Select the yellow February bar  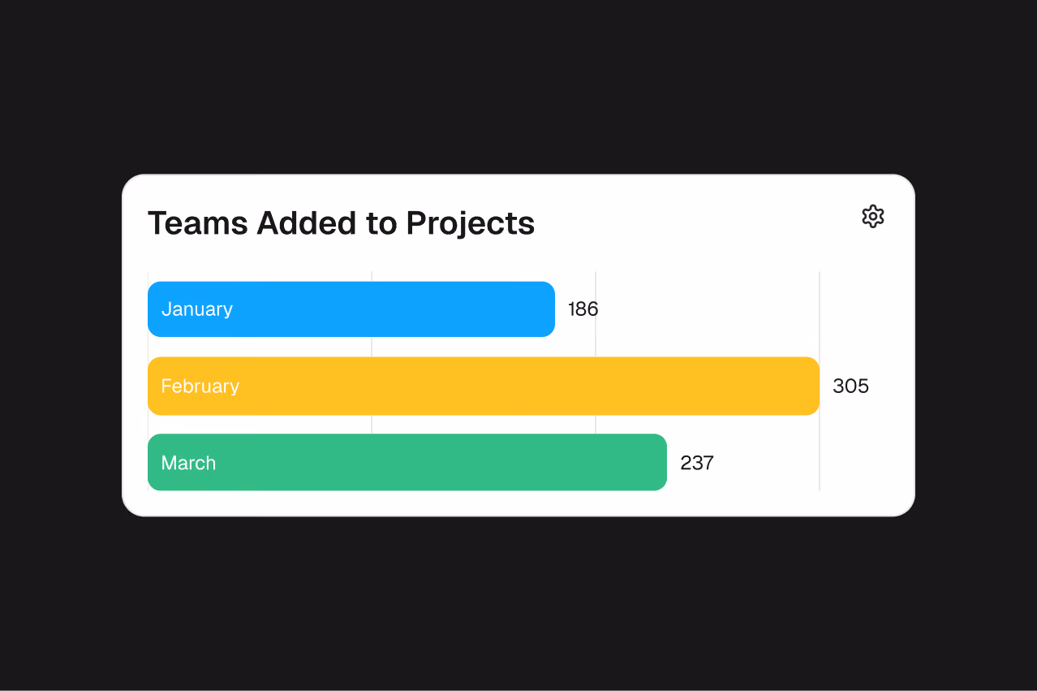pos(484,386)
